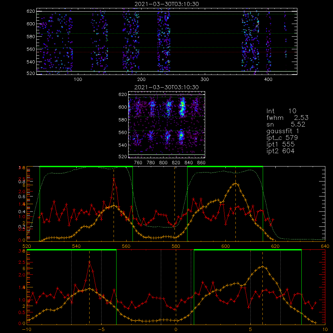Click x-axis label 400 of the top image
This screenshot has height=333, width=333.
268,80
